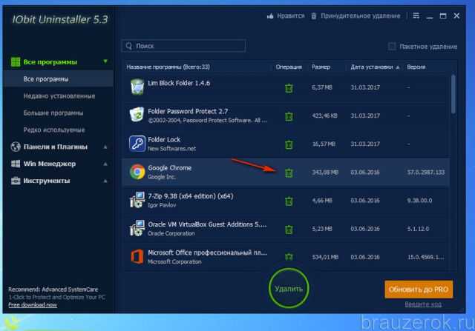Click the Oracle VM VirtualBox installer icon
Screen dimensions: 475x331
[137, 229]
